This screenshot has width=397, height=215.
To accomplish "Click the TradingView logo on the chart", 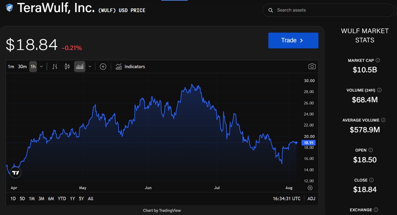I will click(15, 172).
